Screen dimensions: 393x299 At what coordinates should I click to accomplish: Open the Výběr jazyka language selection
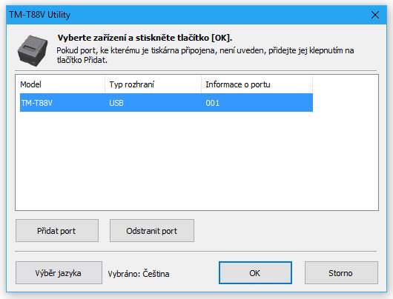(x=59, y=273)
